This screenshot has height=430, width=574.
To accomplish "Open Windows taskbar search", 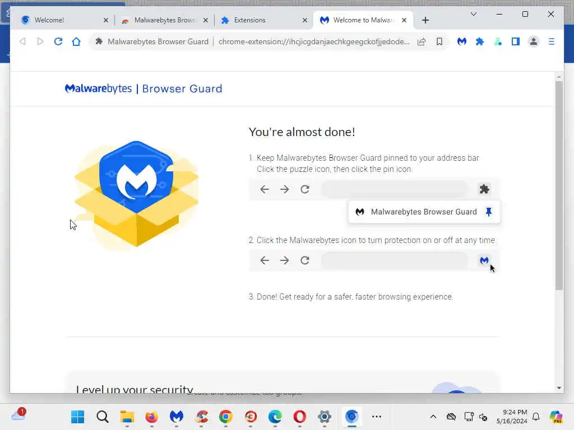I will (x=103, y=417).
